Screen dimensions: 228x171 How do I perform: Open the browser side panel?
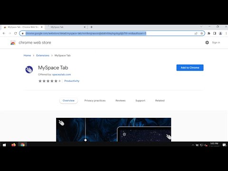[215, 33]
